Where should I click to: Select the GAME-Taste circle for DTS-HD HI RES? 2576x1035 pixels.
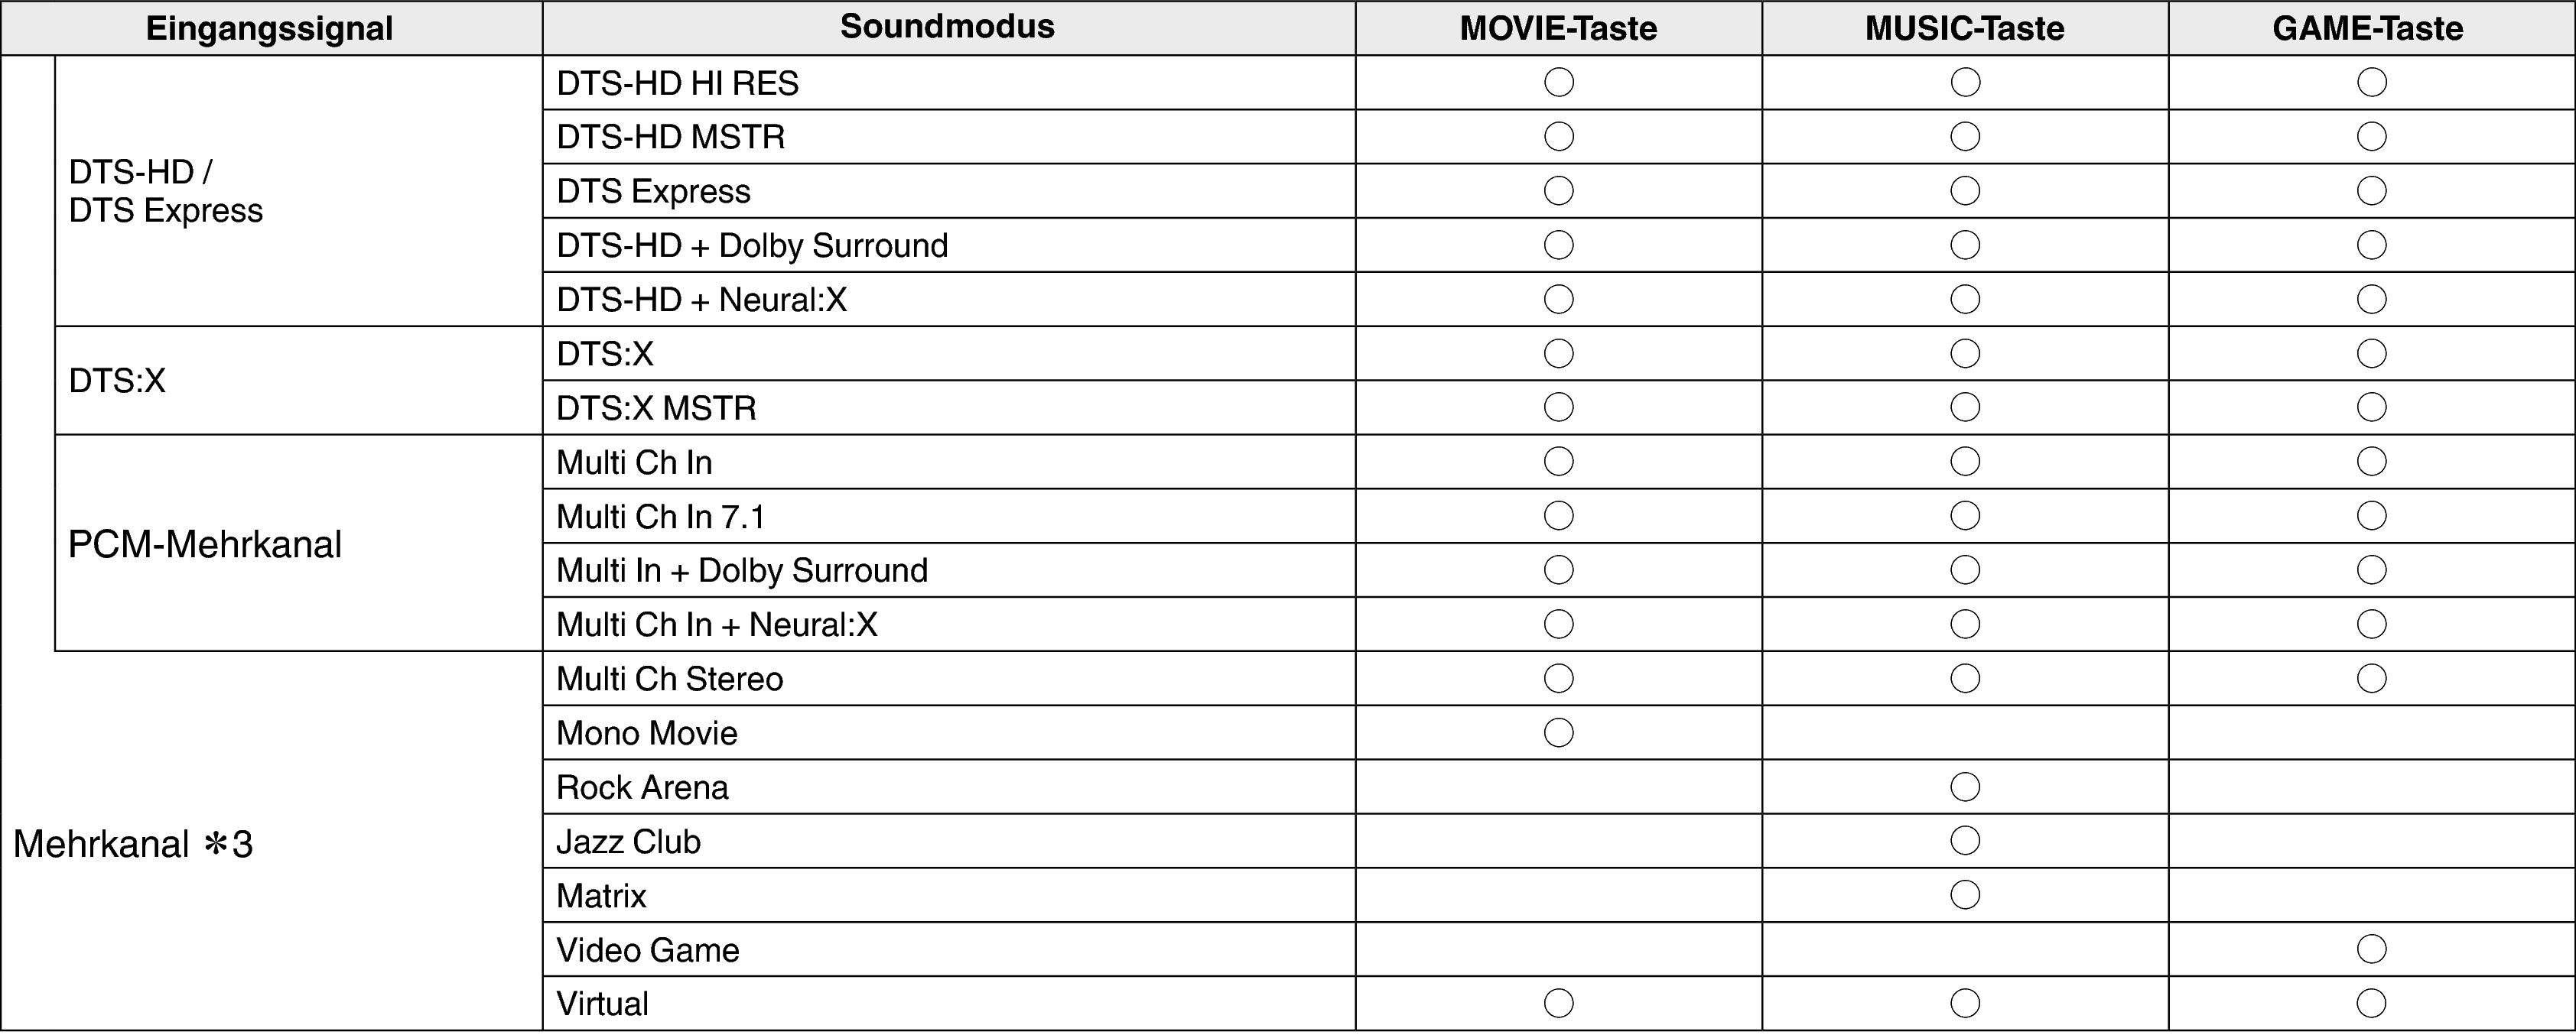pyautogui.click(x=2371, y=82)
